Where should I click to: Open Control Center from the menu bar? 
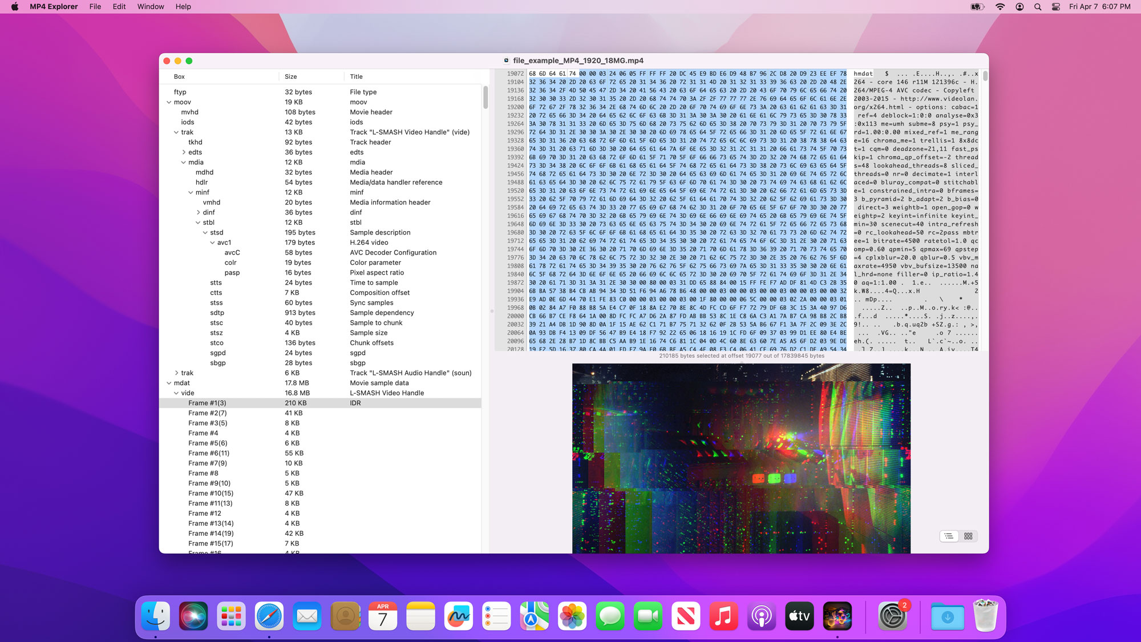(1056, 7)
